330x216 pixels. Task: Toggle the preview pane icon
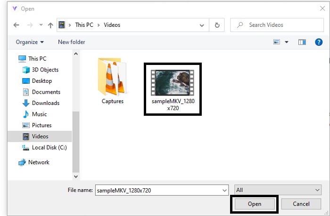point(302,42)
